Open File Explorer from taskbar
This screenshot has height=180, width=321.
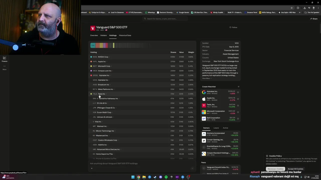point(144,177)
